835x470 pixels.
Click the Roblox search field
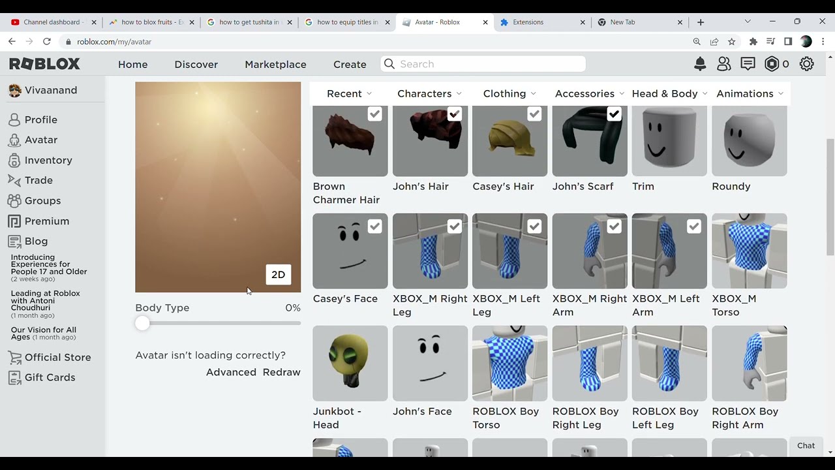483,64
